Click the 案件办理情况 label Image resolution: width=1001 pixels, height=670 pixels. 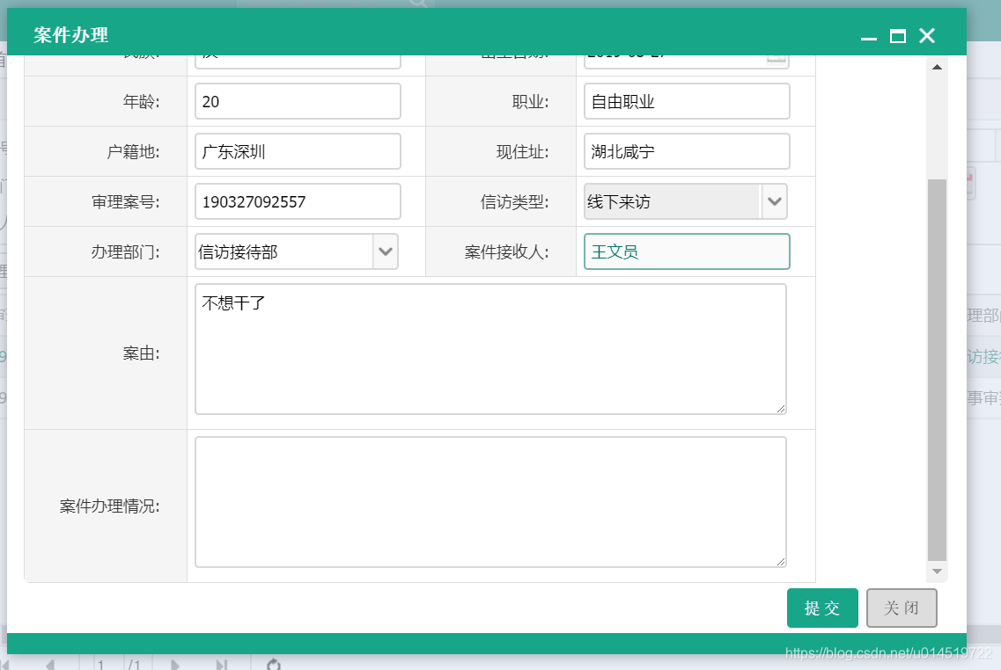tap(110, 506)
